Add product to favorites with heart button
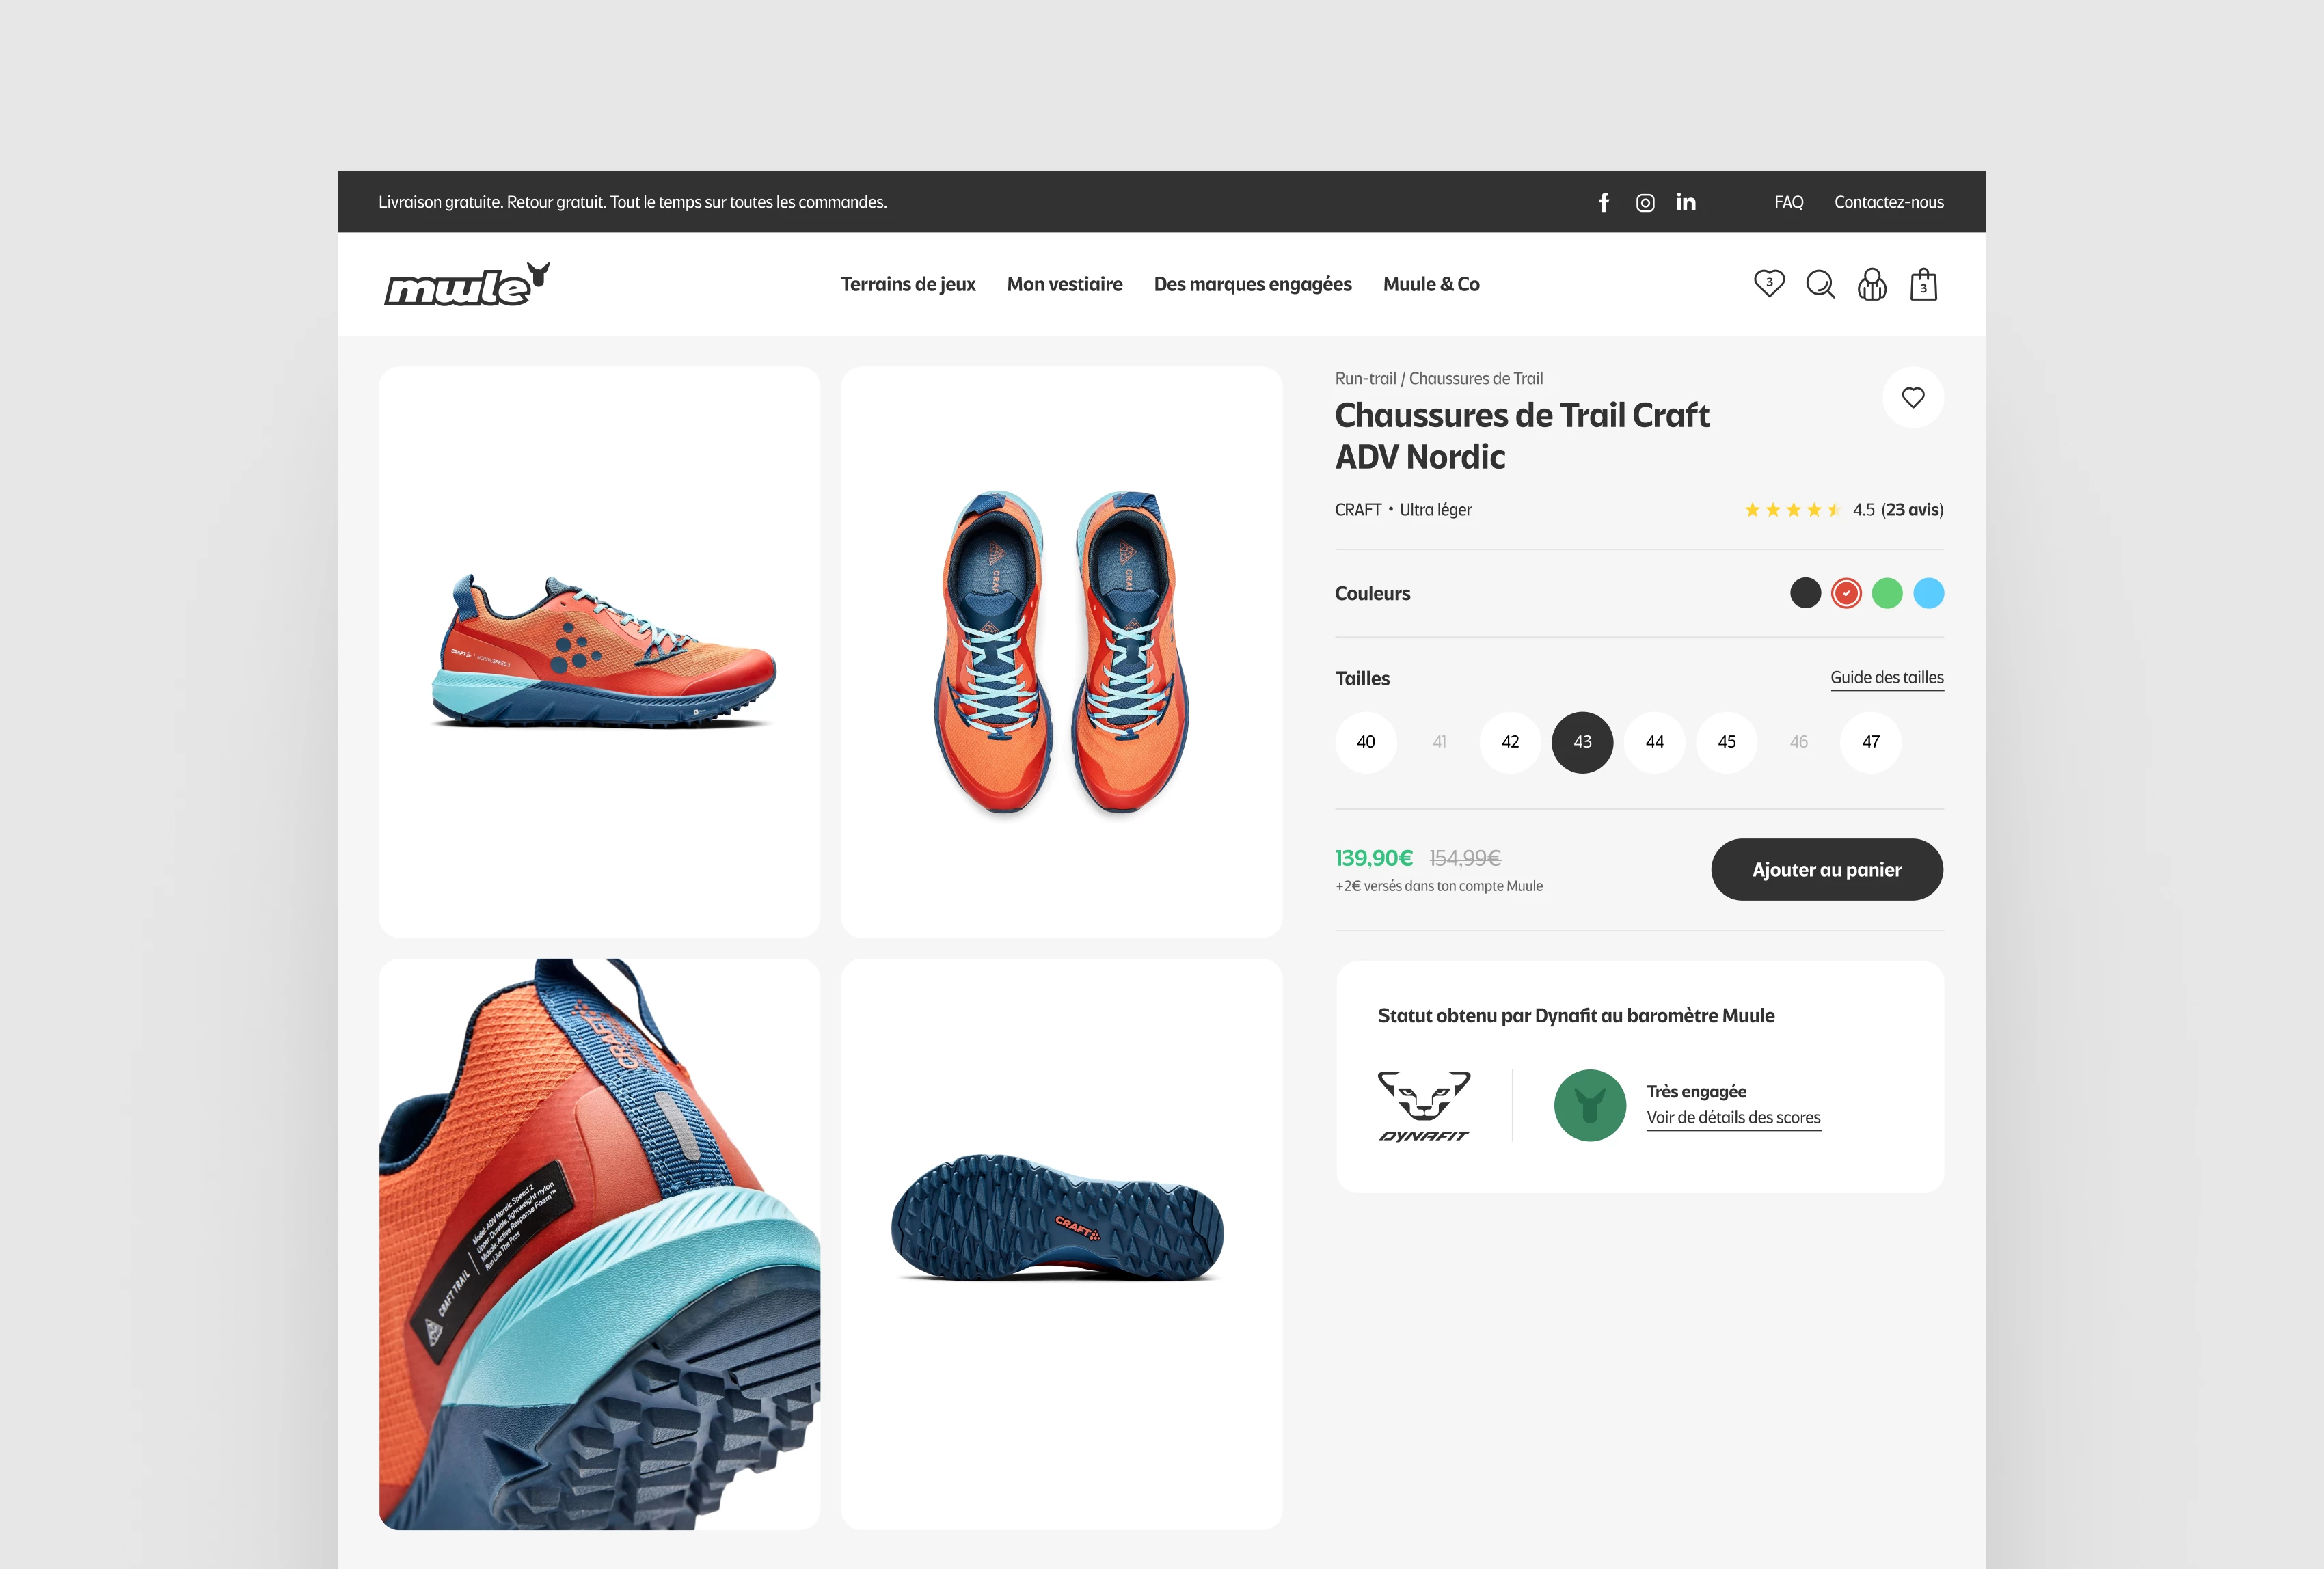This screenshot has height=1569, width=2324. click(1912, 398)
